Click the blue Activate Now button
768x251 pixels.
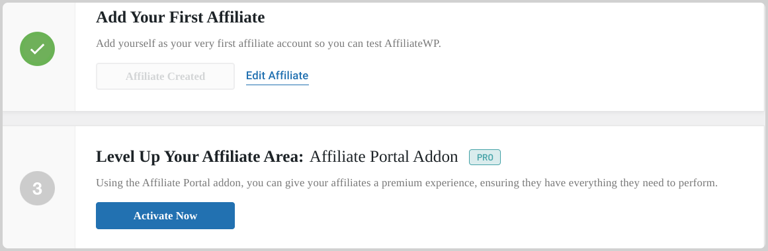coord(165,215)
